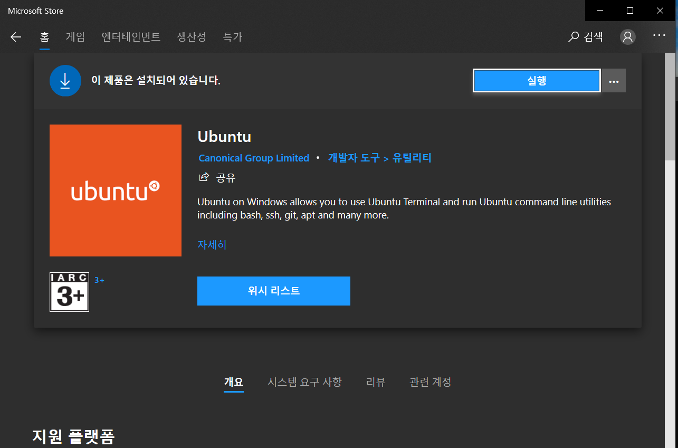Open the 생산성 tab
This screenshot has height=448, width=678.
192,37
